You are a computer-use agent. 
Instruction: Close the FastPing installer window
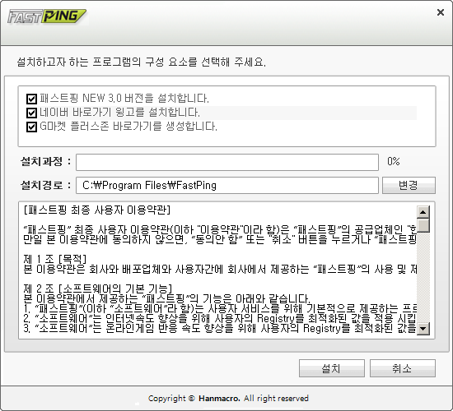pyautogui.click(x=441, y=12)
